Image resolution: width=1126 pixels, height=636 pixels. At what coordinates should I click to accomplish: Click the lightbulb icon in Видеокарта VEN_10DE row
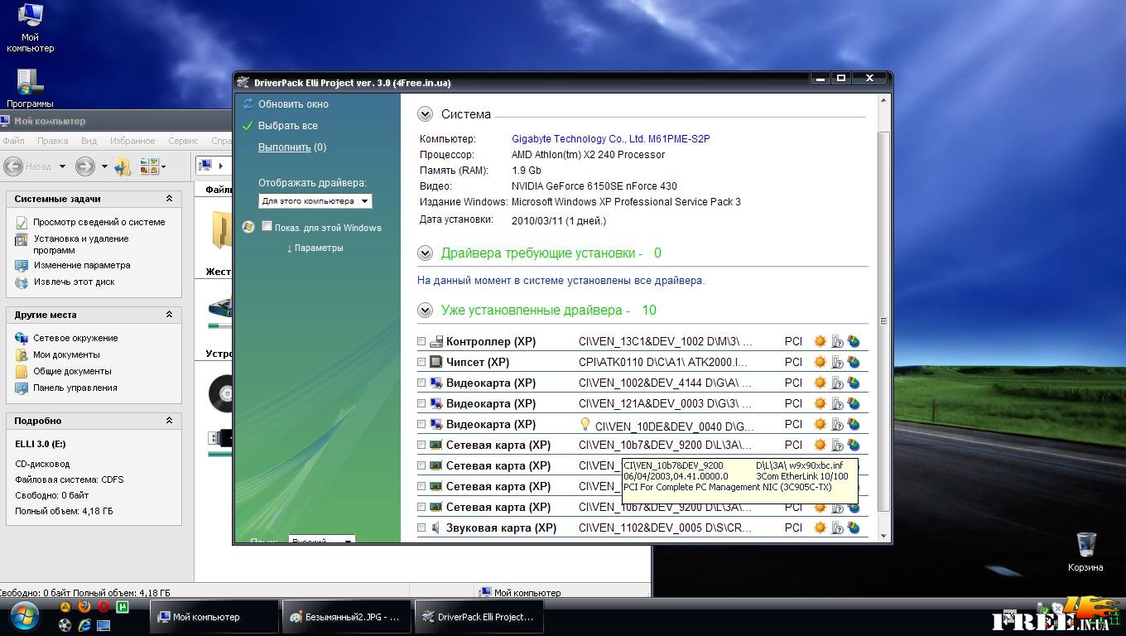[585, 423]
